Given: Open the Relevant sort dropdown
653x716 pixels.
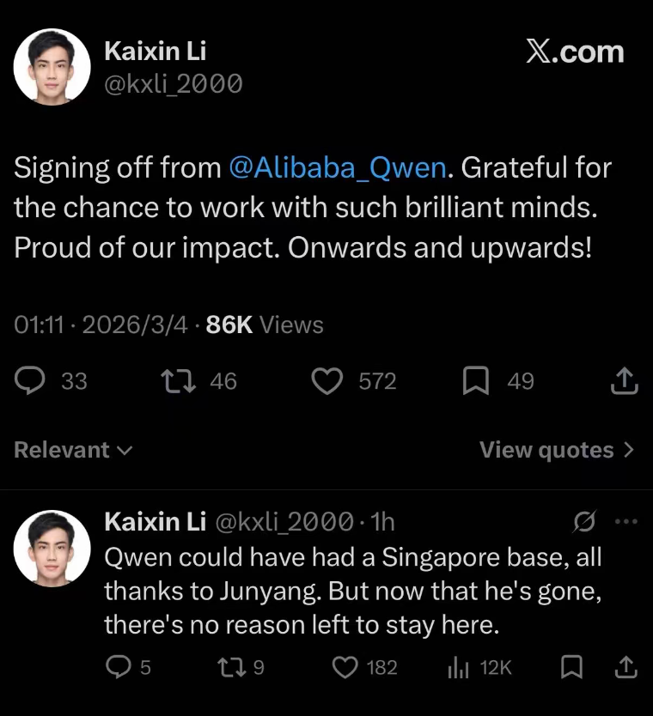Looking at the screenshot, I should tap(74, 450).
